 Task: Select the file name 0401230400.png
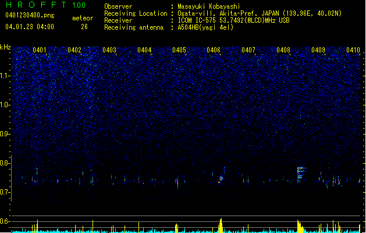(30, 15)
